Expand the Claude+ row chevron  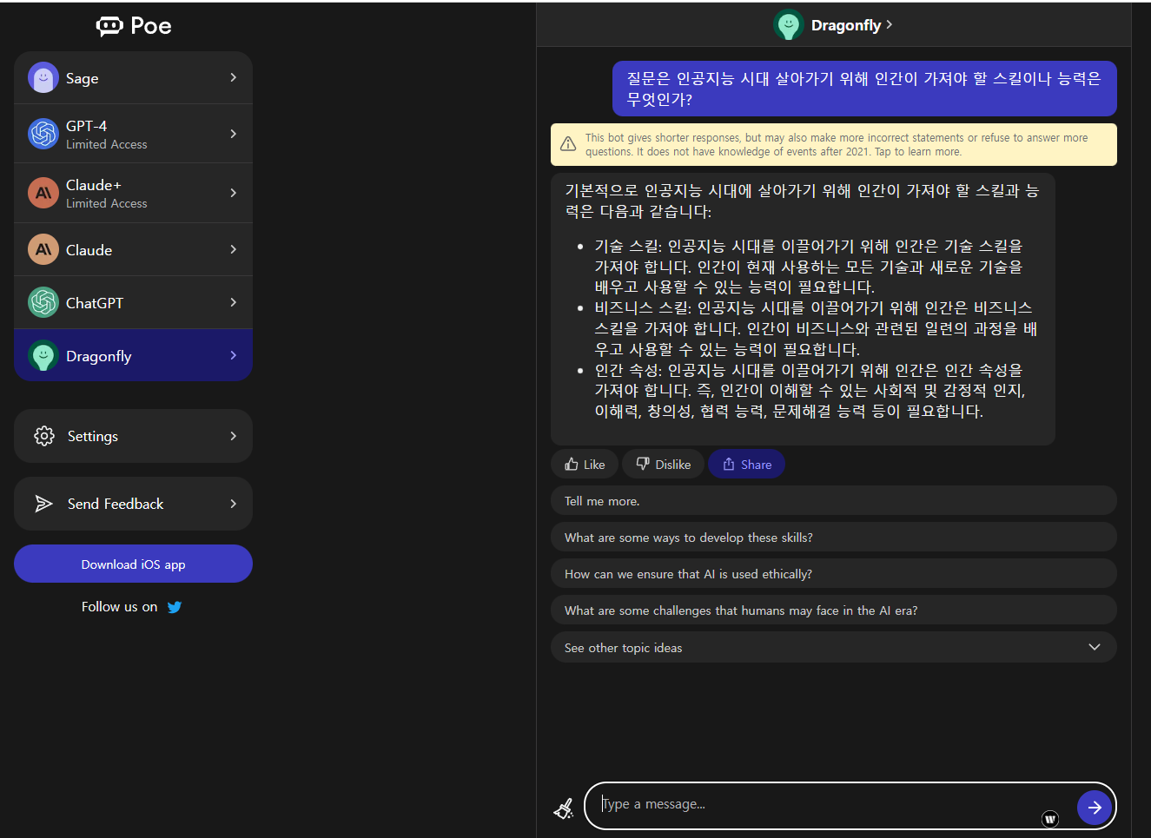click(233, 193)
